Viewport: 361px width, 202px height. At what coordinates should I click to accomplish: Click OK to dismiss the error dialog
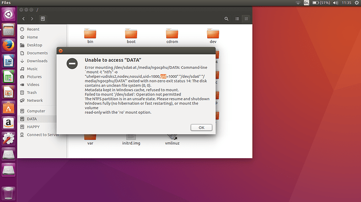[201, 127]
